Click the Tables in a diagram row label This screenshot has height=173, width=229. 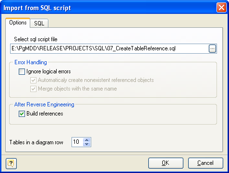click(x=36, y=142)
